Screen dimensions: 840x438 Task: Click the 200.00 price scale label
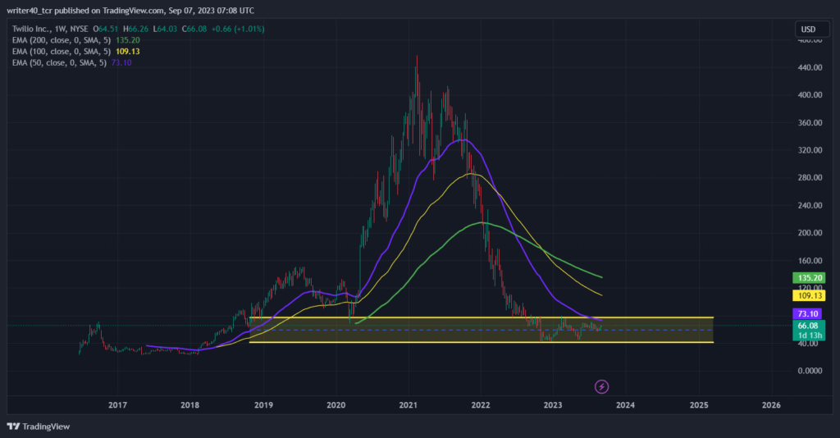click(x=810, y=233)
